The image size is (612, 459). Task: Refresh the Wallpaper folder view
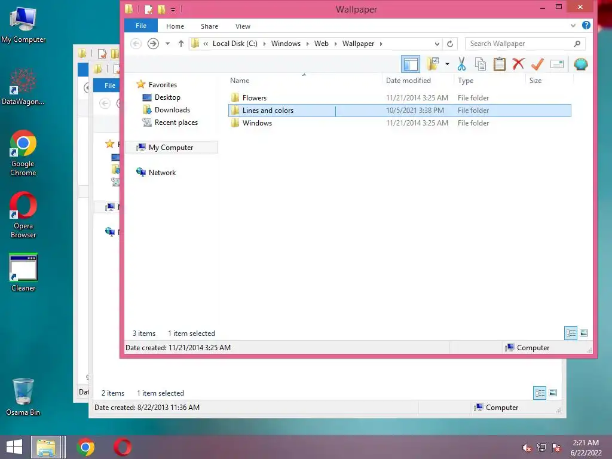tap(450, 44)
